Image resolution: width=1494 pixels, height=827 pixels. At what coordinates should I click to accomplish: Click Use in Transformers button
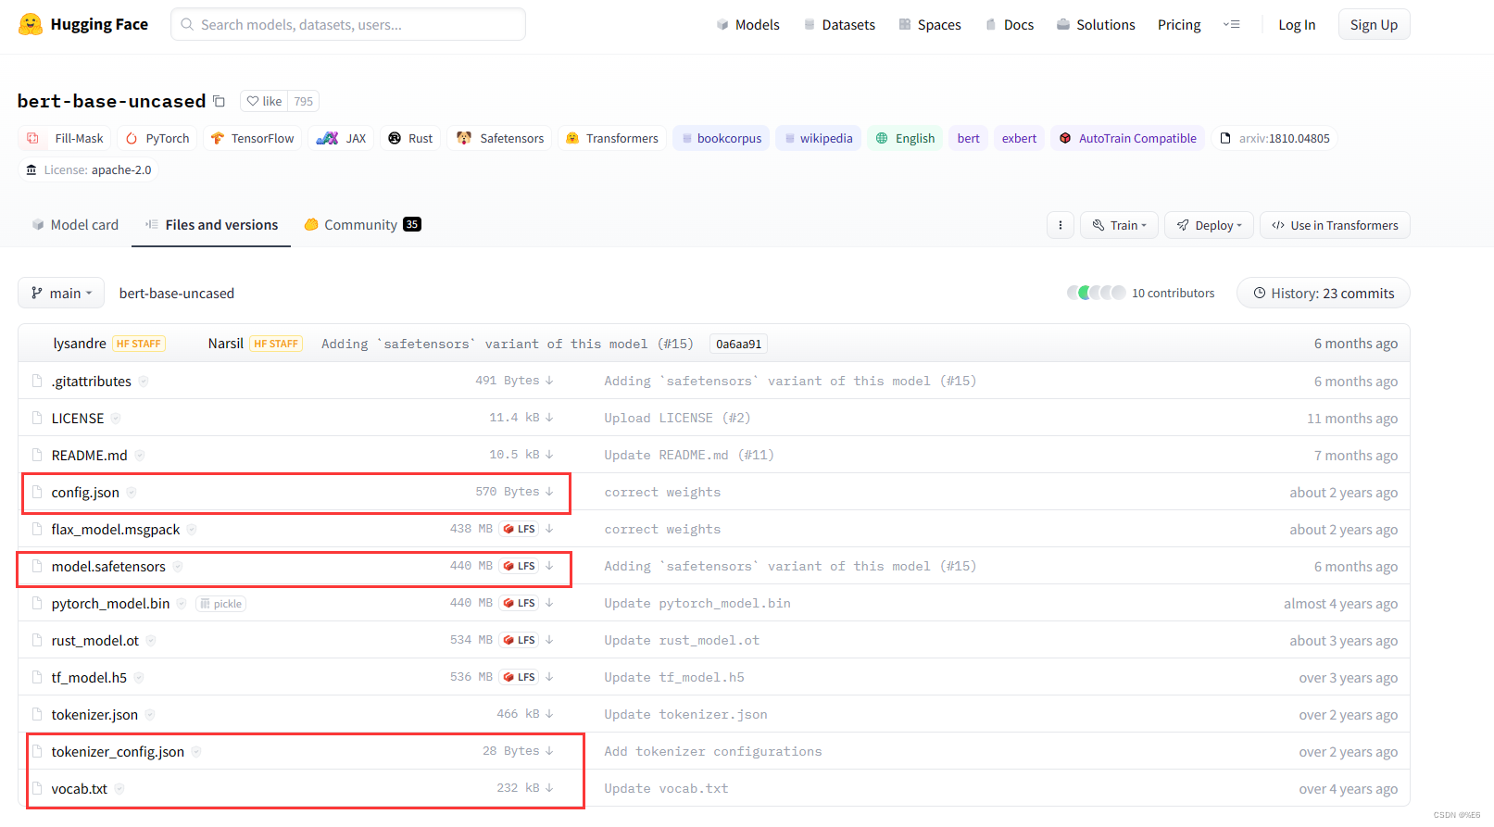click(1335, 225)
